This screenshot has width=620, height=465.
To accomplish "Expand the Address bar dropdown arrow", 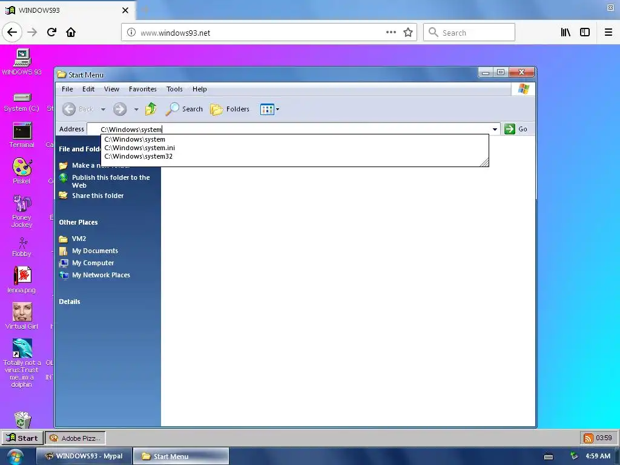I will pyautogui.click(x=495, y=130).
